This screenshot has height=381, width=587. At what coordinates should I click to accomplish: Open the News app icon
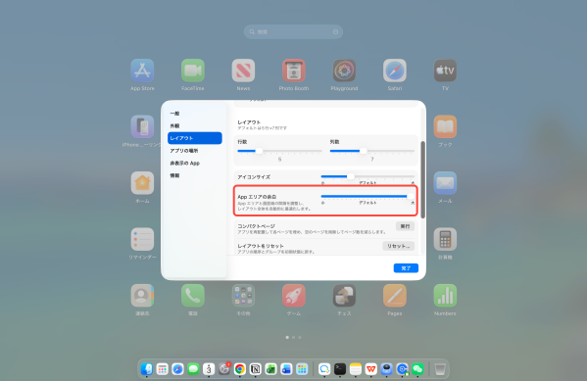tap(243, 71)
